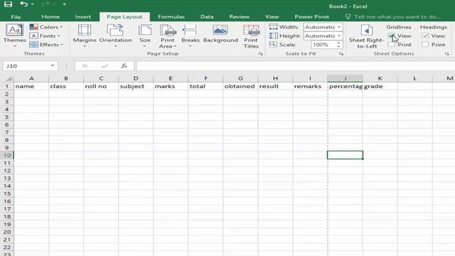Click the cell containing 'grade'
Image resolution: width=455 pixels, height=256 pixels.
click(x=380, y=87)
